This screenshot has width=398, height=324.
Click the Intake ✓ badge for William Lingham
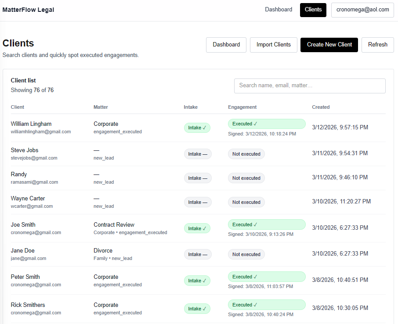pos(197,128)
